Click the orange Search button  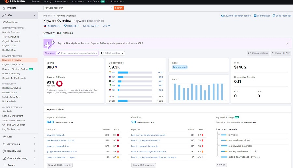[x=119, y=8]
